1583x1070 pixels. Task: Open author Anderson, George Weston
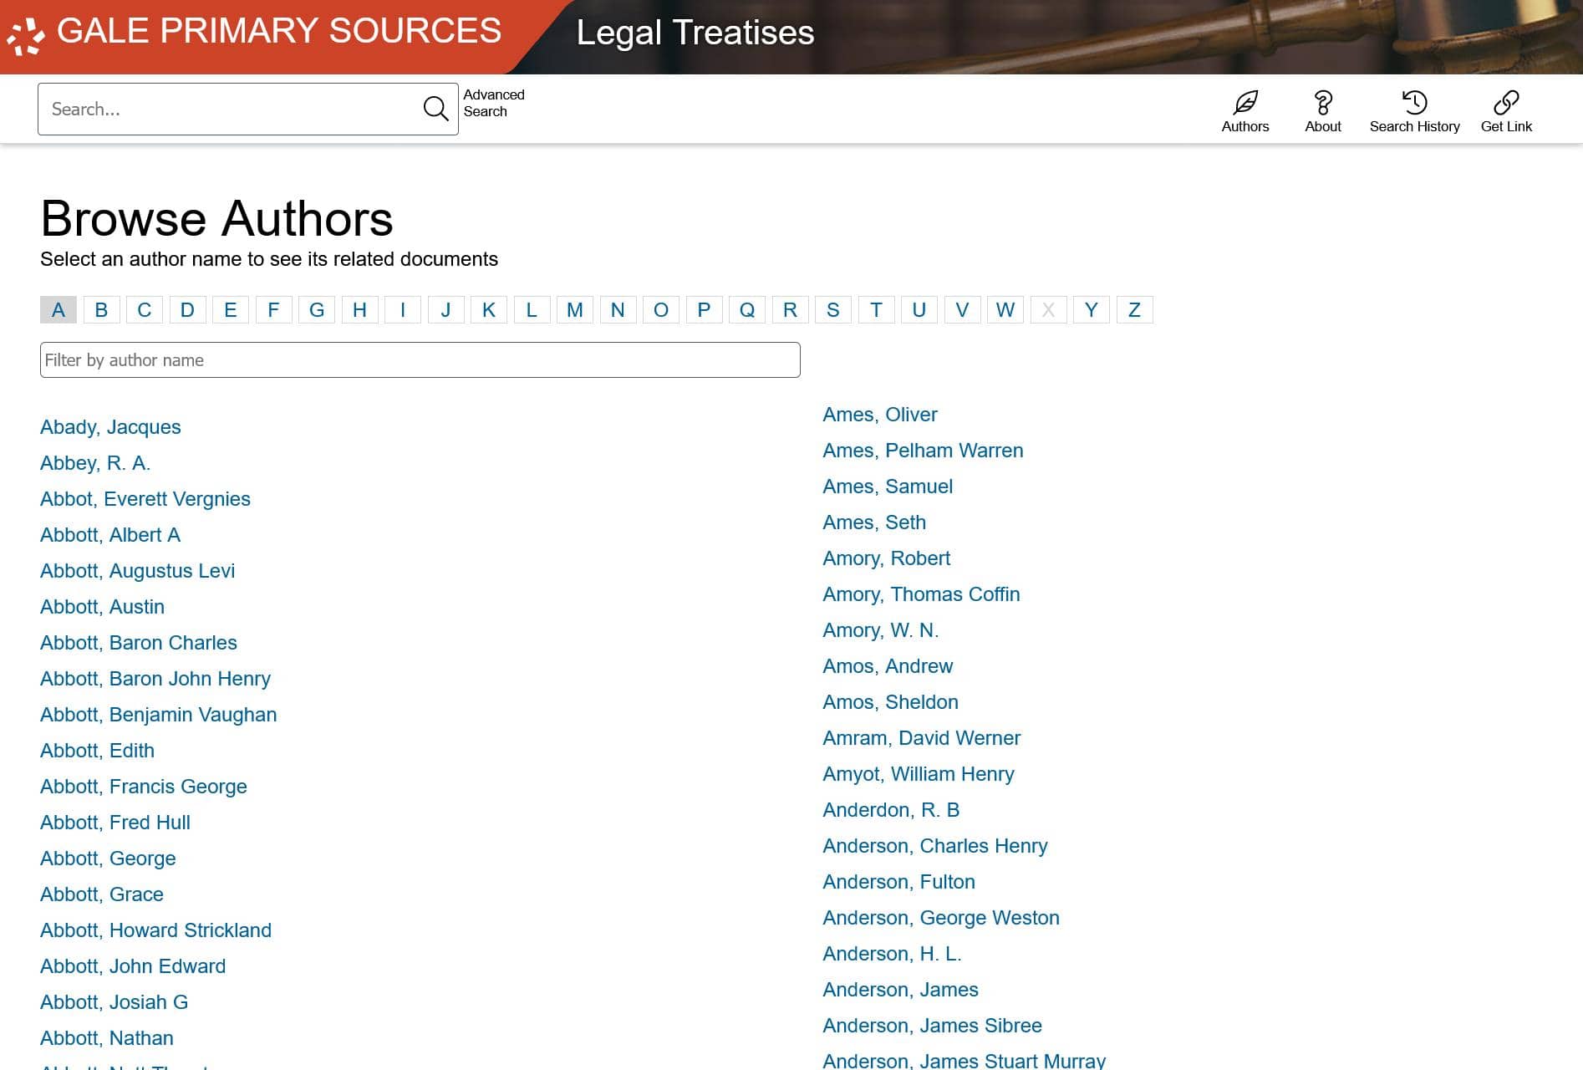click(x=941, y=918)
